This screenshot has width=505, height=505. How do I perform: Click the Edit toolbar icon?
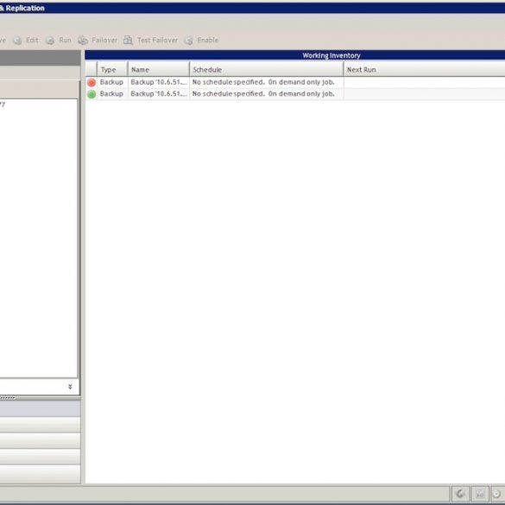(x=17, y=41)
